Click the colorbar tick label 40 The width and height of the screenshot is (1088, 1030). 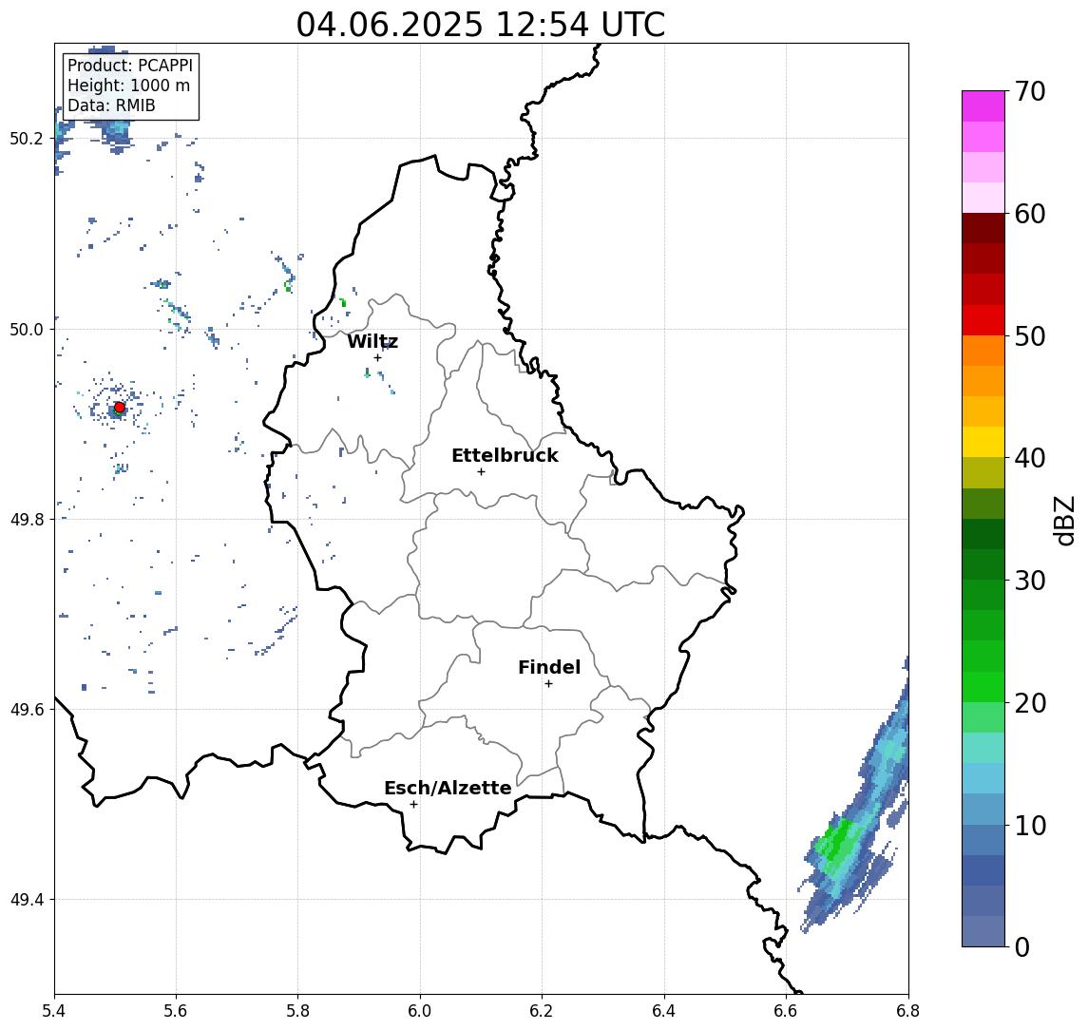pyautogui.click(x=1030, y=458)
